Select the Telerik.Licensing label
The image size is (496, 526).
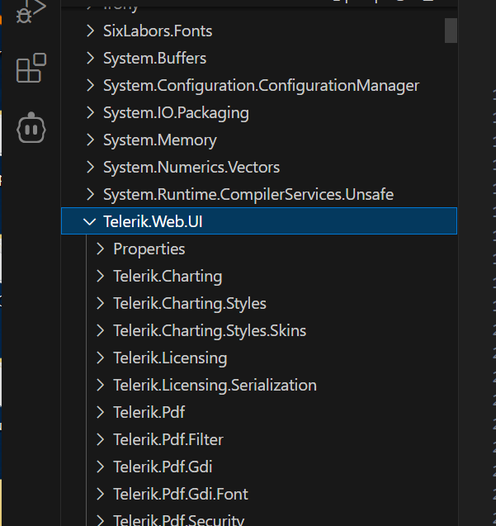click(x=170, y=358)
